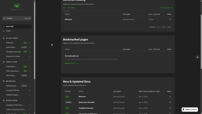Click the green logo in the sidebar

click(17, 6)
